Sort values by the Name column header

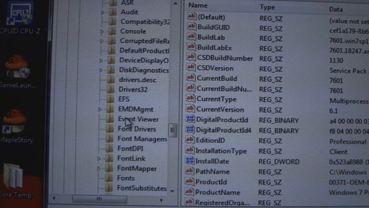(x=198, y=5)
